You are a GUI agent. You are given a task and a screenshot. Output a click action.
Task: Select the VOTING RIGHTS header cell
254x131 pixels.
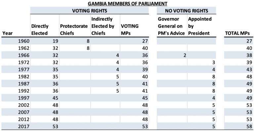[89, 11]
